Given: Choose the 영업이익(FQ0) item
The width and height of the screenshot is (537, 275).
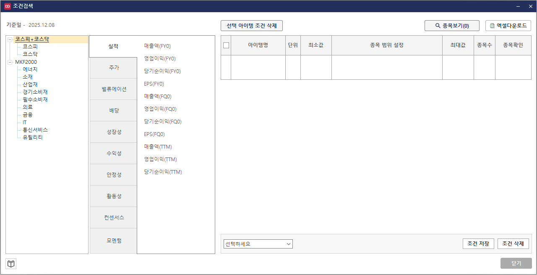Looking at the screenshot, I should [x=160, y=109].
